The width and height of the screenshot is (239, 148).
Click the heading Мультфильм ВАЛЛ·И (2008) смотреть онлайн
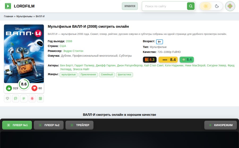[88, 26]
